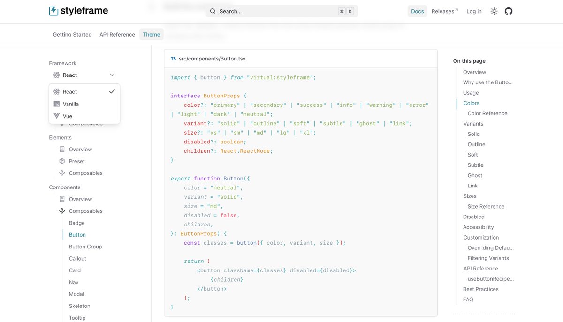Jump to Color Reference section

pos(487,113)
